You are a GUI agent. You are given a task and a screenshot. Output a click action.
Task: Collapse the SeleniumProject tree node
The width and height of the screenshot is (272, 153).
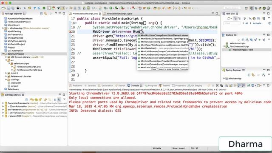coord(3,54)
